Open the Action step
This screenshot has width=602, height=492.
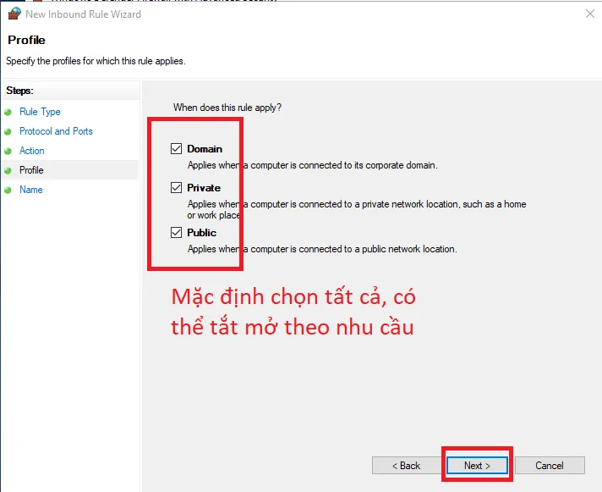(x=32, y=151)
